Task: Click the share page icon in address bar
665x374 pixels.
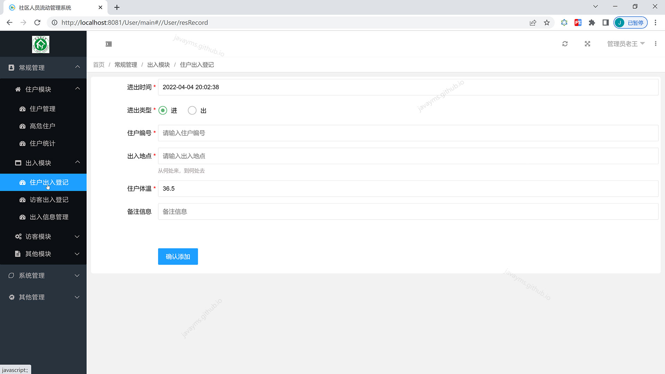Action: click(x=533, y=23)
